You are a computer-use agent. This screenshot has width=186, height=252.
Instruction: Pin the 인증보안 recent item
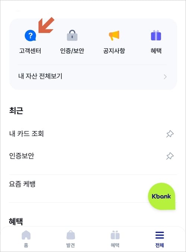pos(170,156)
